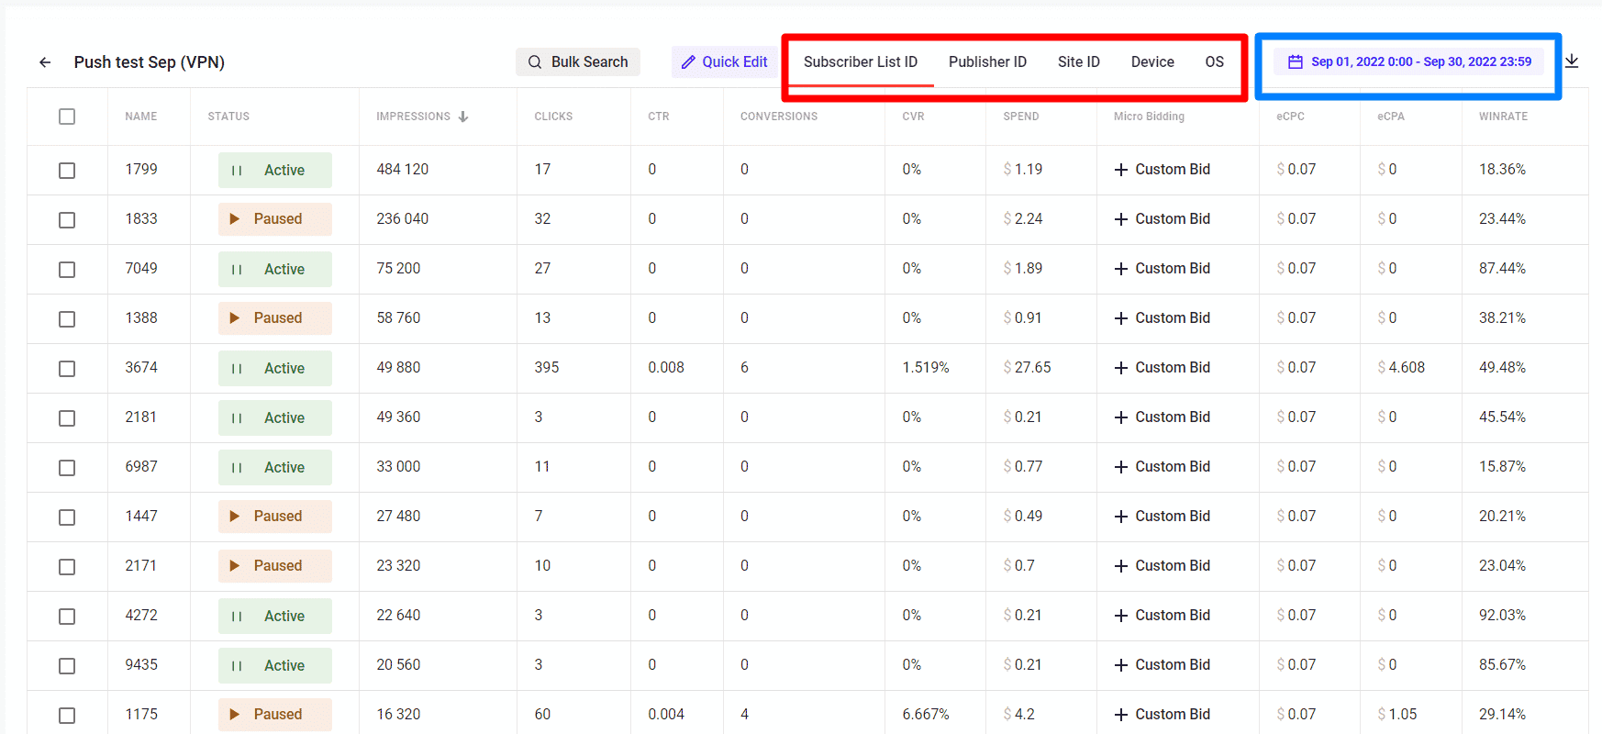This screenshot has height=734, width=1602.
Task: Click the plus icon in row 1447
Action: coord(1121,517)
